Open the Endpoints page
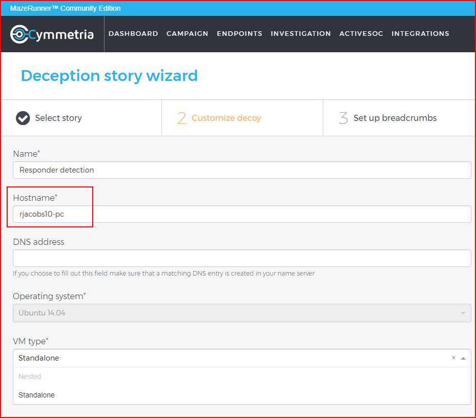 pyautogui.click(x=239, y=34)
